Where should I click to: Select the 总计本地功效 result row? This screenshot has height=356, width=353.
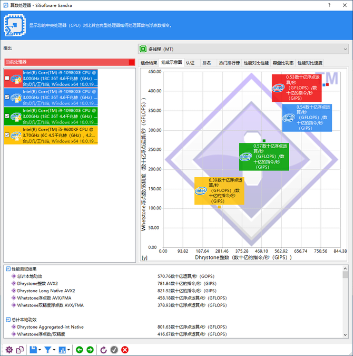30,276
